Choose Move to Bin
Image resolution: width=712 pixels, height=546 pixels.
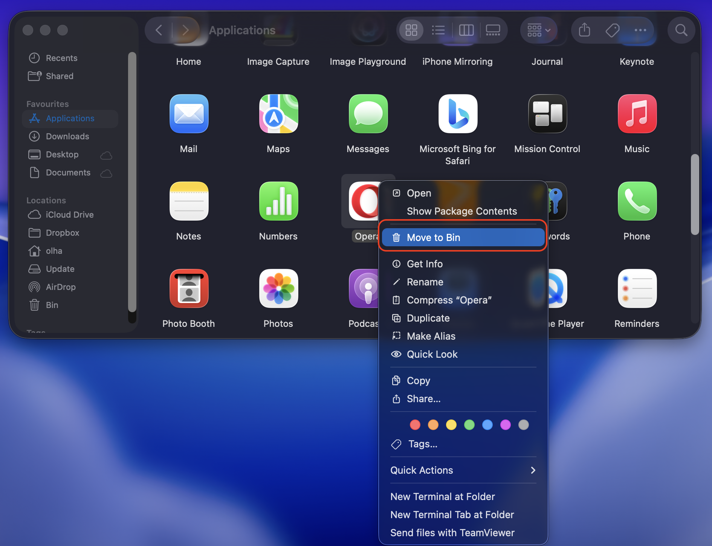tap(463, 238)
